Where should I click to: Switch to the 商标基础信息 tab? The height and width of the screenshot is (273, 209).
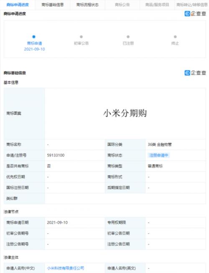click(53, 5)
